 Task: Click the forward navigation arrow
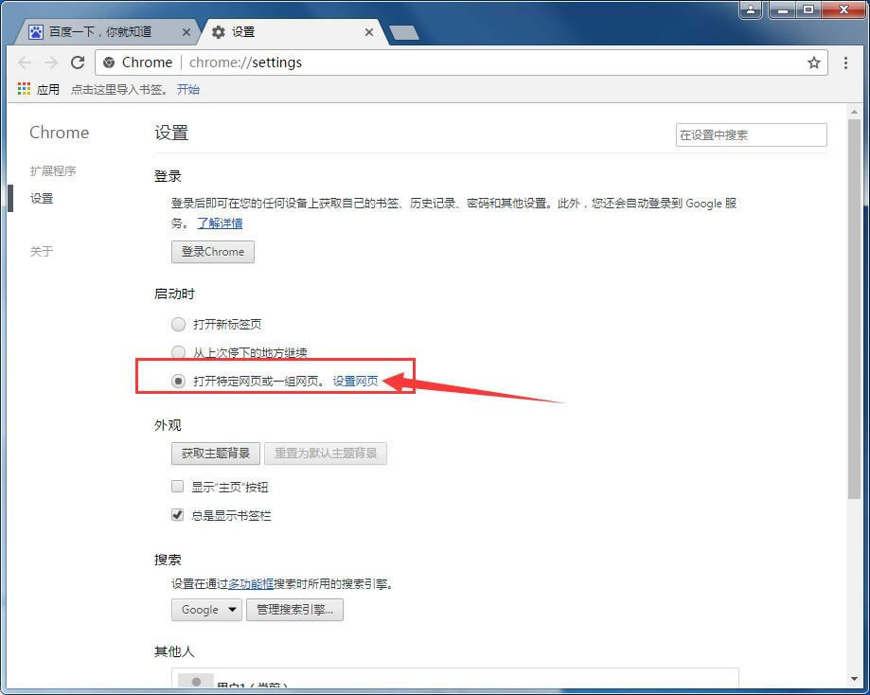coord(51,62)
